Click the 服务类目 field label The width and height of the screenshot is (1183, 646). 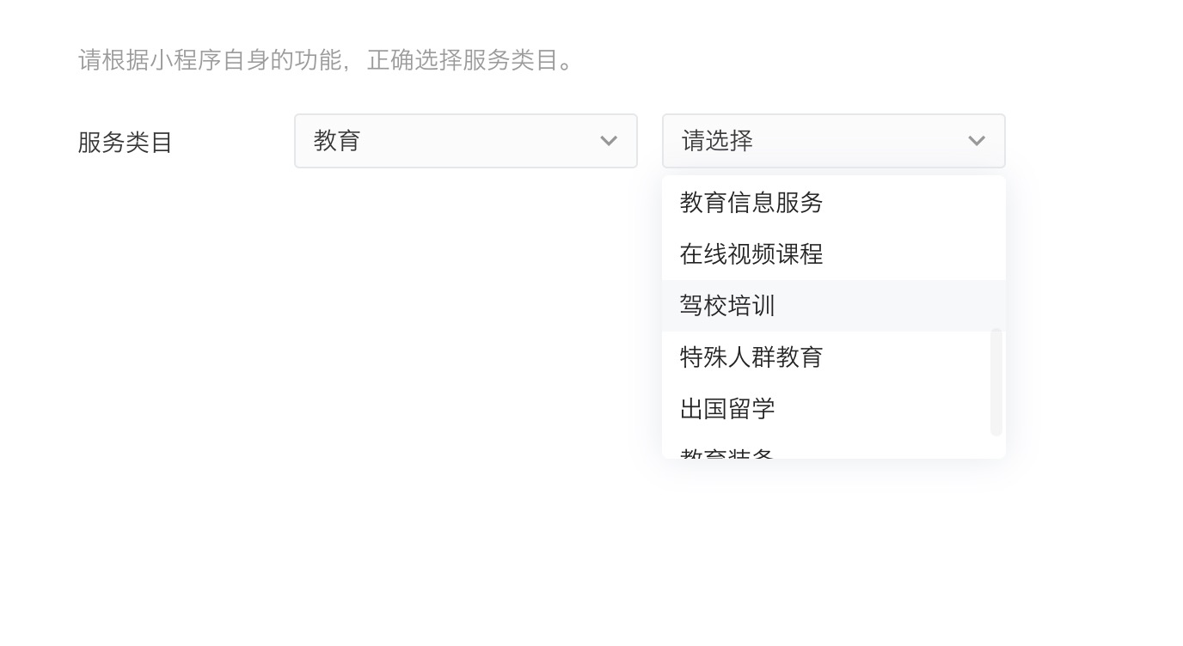point(126,143)
